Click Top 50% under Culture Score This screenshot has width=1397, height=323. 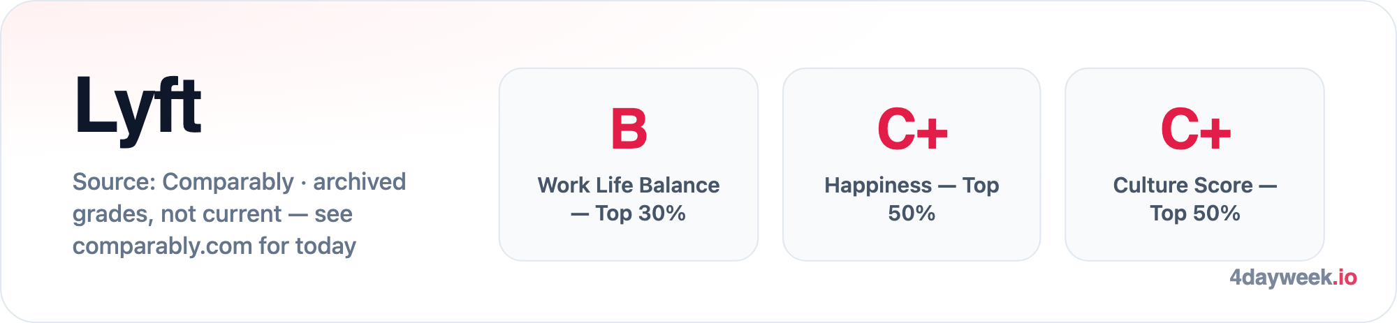(x=1195, y=213)
